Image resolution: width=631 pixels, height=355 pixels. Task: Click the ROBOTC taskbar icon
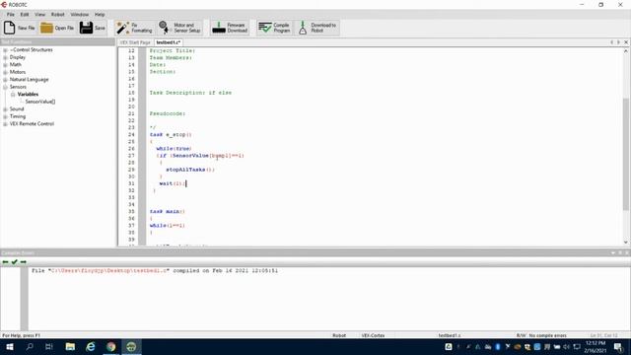click(x=131, y=346)
